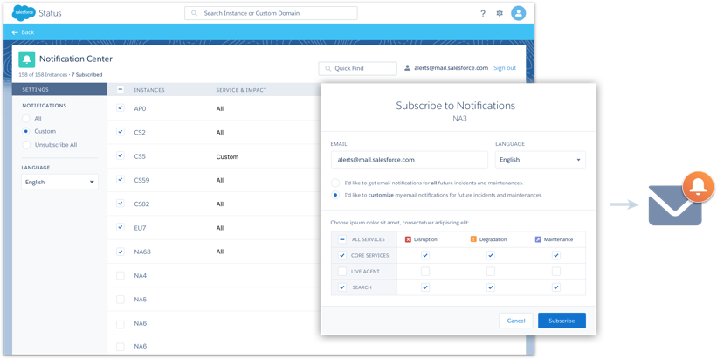Image resolution: width=717 pixels, height=359 pixels.
Task: Uncheck Core Services Maintenance checkbox
Action: click(x=556, y=255)
